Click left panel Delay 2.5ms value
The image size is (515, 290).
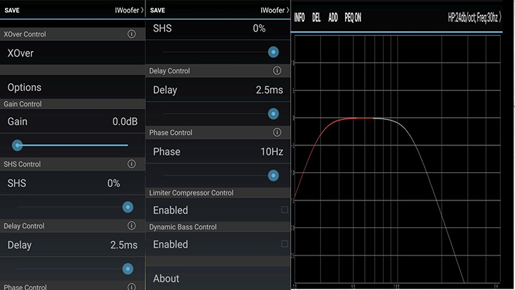[124, 245]
